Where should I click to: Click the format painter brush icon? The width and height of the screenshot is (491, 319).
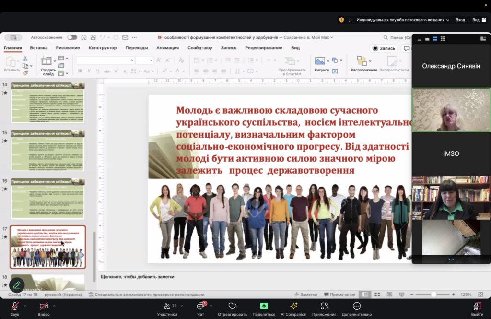coord(25,73)
